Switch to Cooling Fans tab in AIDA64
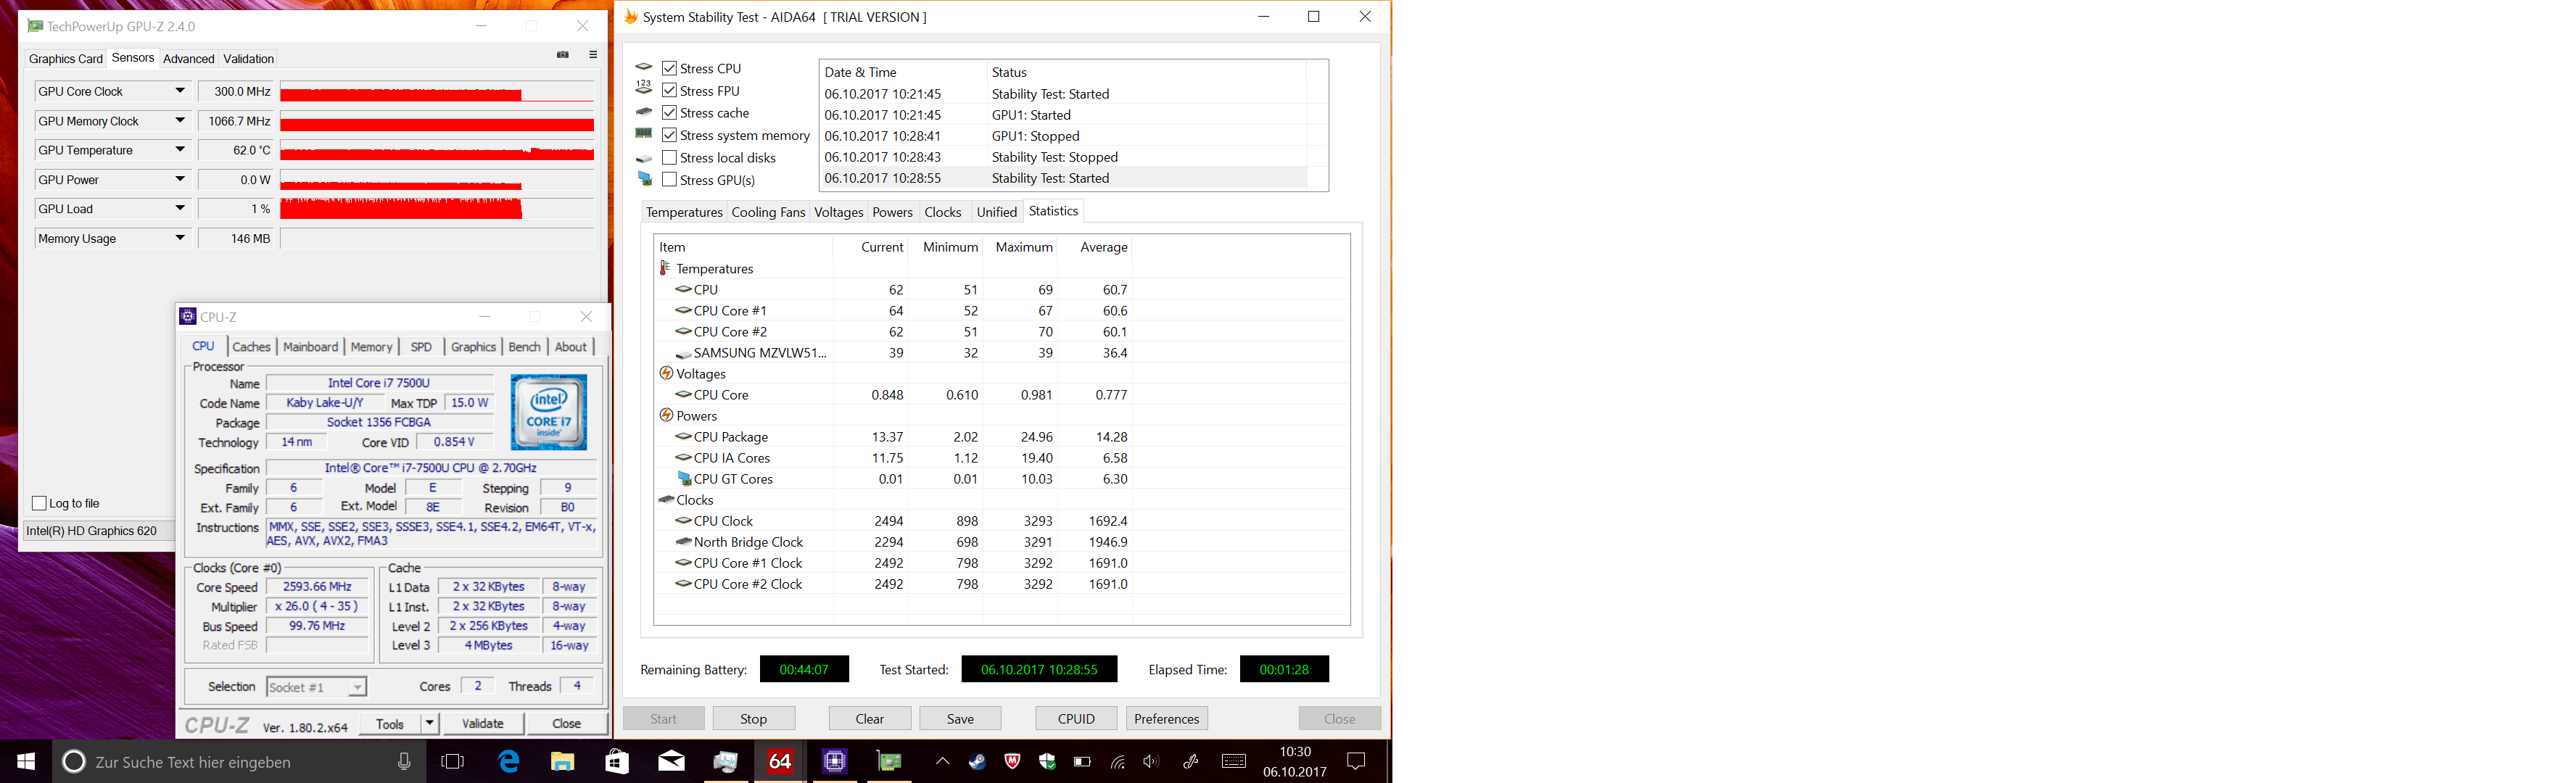 tap(767, 212)
